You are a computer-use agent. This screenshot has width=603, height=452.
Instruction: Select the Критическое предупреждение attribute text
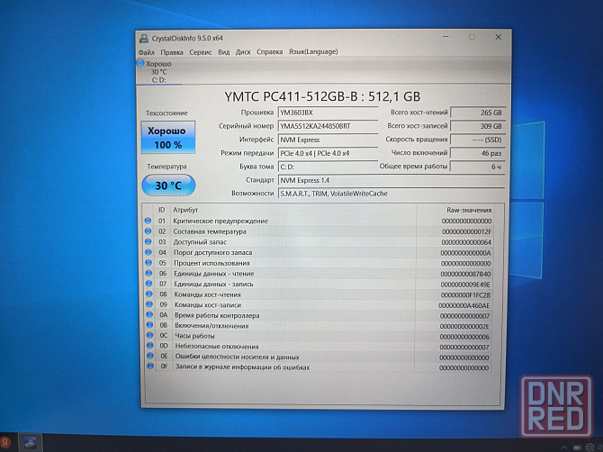pos(220,221)
